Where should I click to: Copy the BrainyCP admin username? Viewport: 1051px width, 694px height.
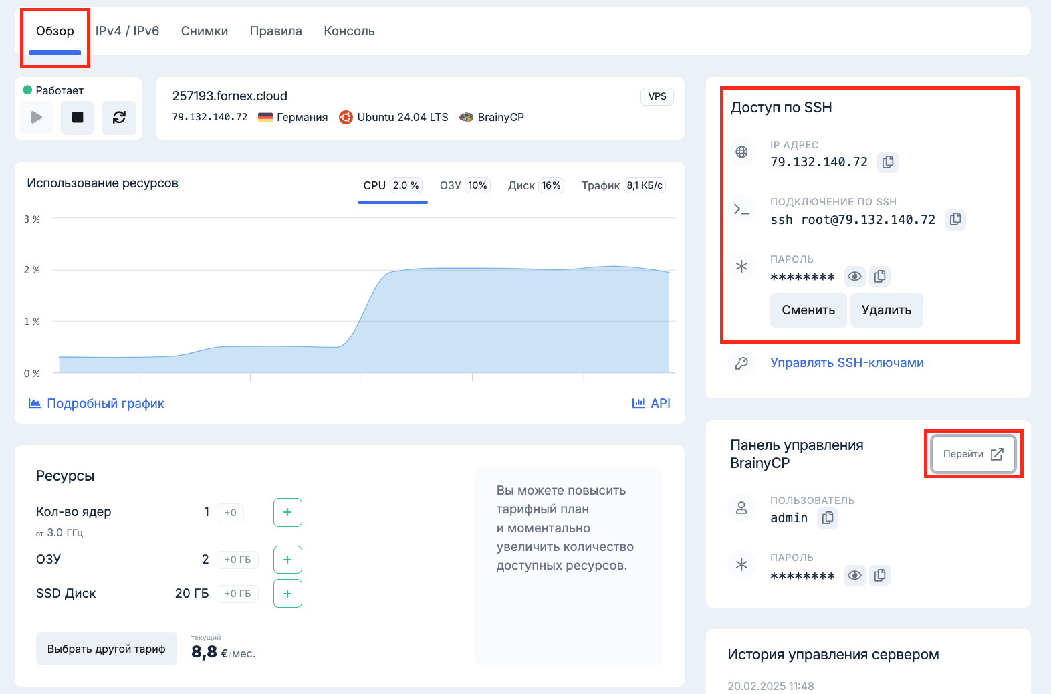pos(828,518)
